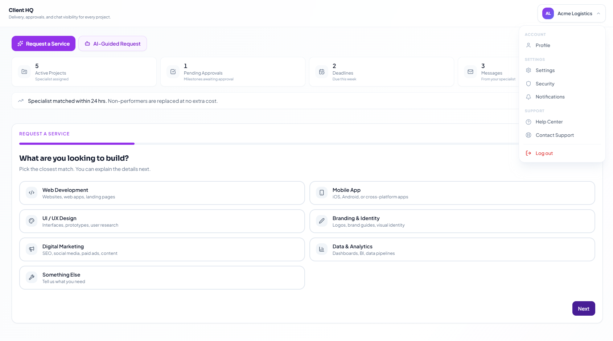Open Contact Support
Screen dimensions: 613x341
tap(555, 135)
